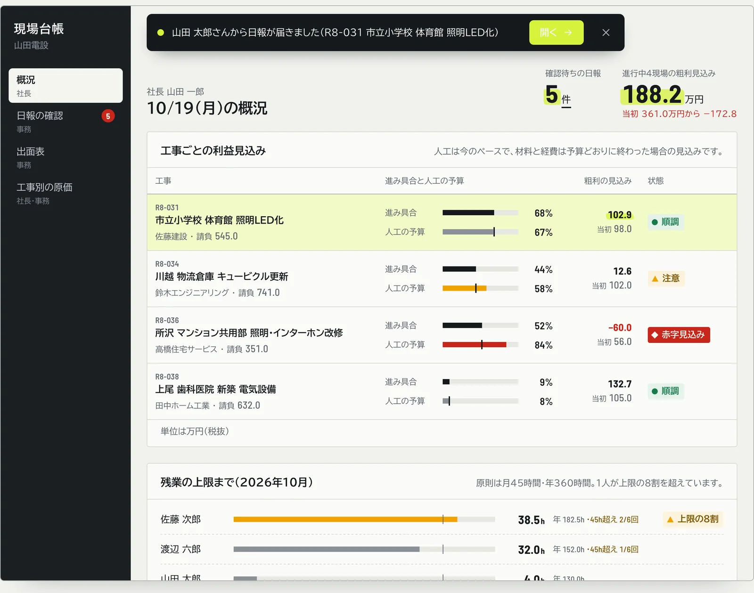Click the 上限の8割 warning badge
Image resolution: width=754 pixels, height=593 pixels.
693,519
